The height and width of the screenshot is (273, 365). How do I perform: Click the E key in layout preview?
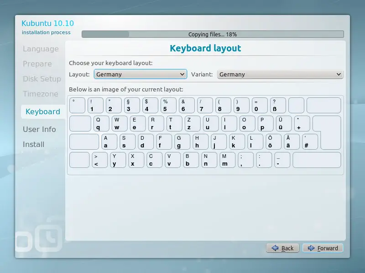coord(138,123)
